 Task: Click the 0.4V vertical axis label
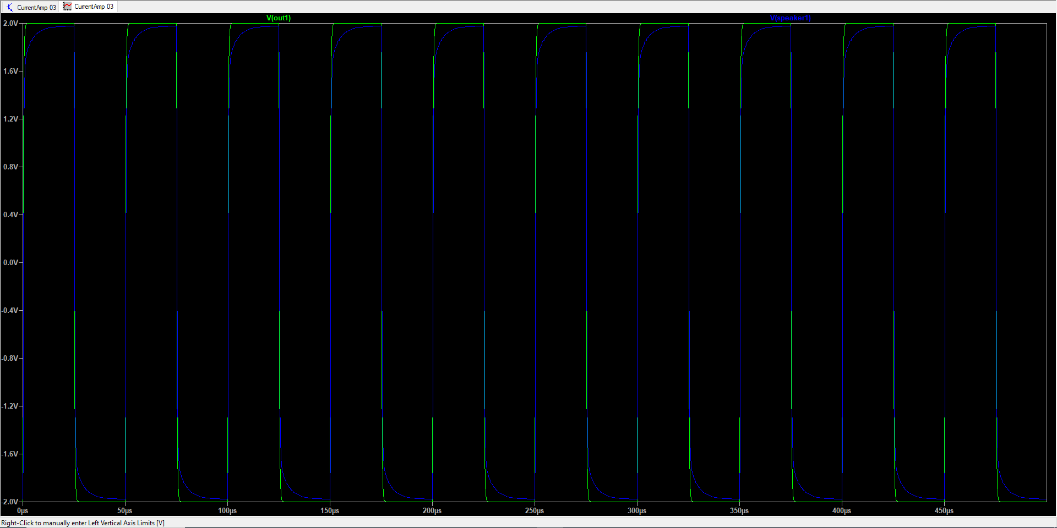tap(10, 215)
